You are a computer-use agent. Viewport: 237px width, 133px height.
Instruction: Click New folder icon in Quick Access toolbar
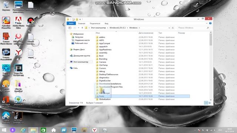[x=77, y=19]
